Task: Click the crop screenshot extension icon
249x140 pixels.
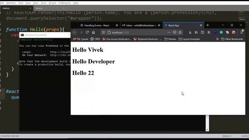Action: 227,32
